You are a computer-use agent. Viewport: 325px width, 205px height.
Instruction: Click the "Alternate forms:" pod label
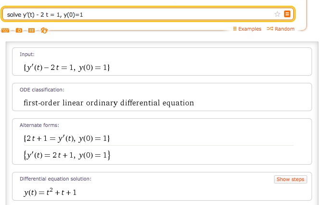coord(39,125)
